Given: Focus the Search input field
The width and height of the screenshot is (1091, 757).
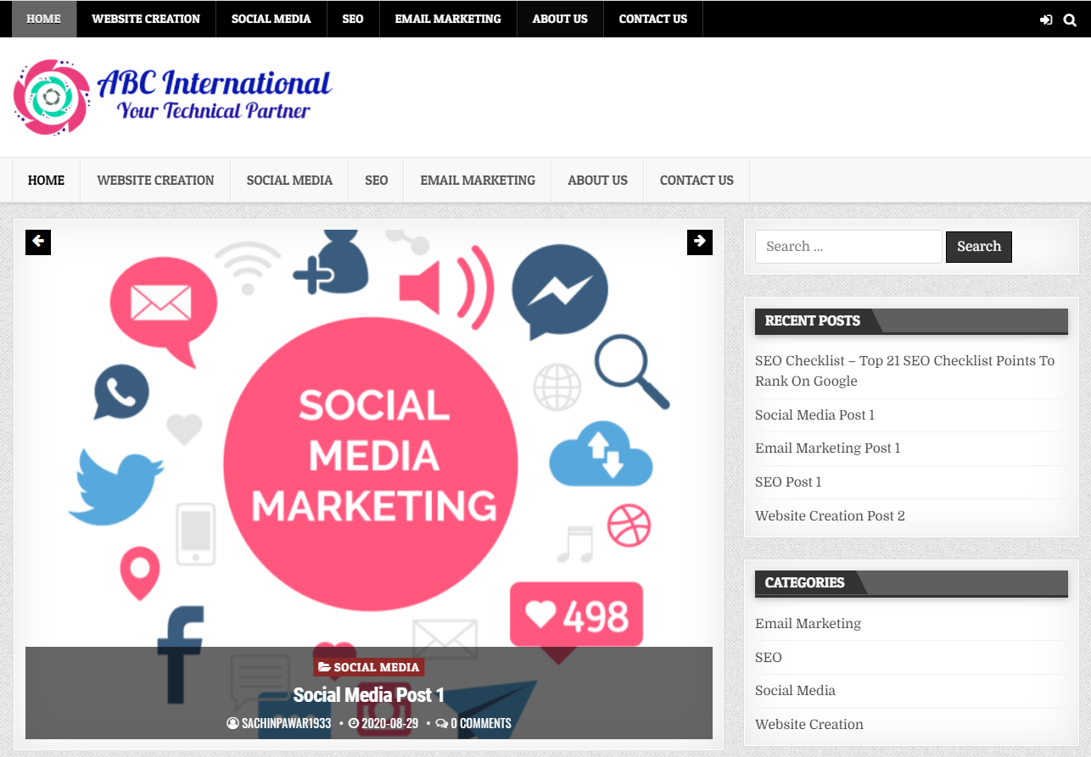Looking at the screenshot, I should (848, 247).
